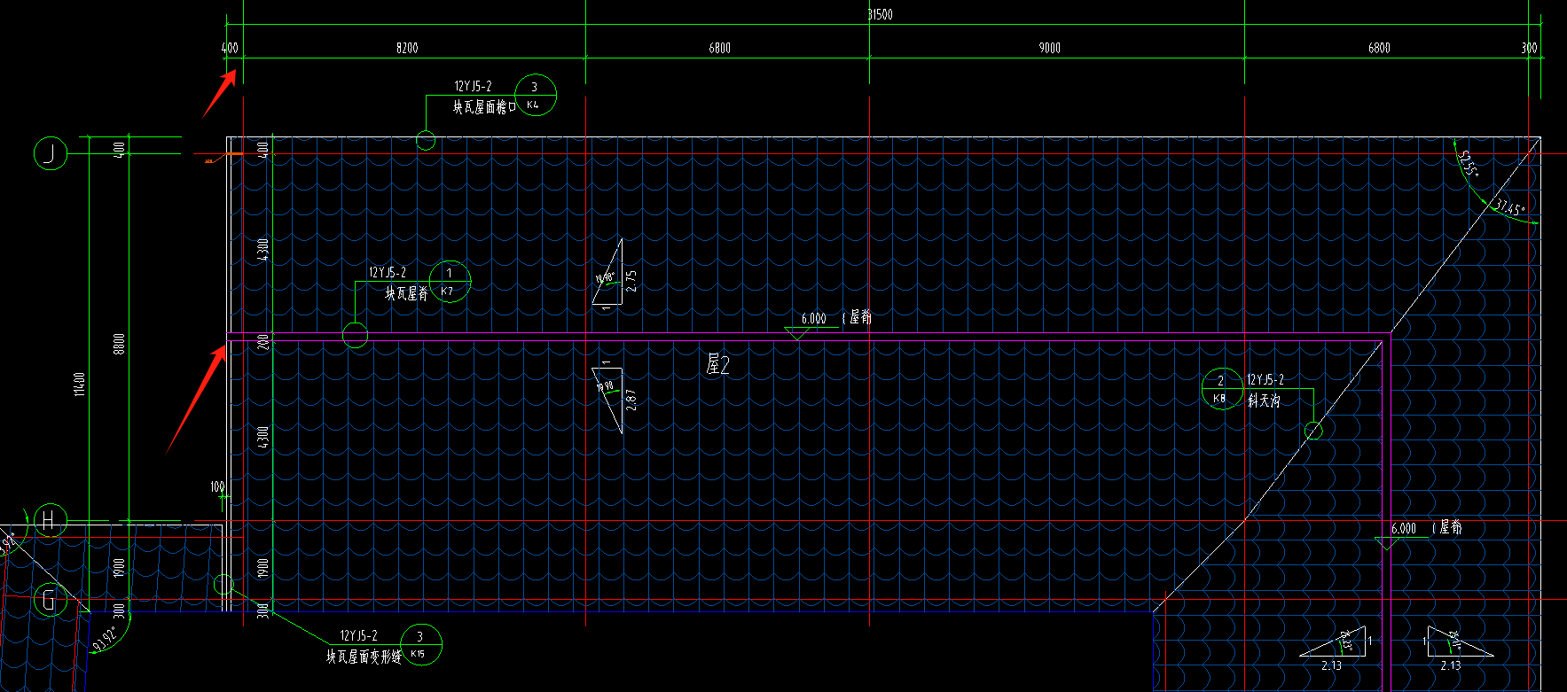The width and height of the screenshot is (1567, 692).
Task: Select detail callout circle "1 K7"
Action: [x=450, y=281]
